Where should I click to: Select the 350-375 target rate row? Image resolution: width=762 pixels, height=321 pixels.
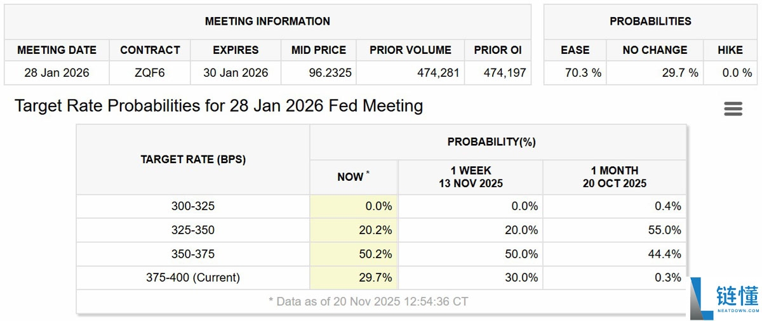[193, 254]
